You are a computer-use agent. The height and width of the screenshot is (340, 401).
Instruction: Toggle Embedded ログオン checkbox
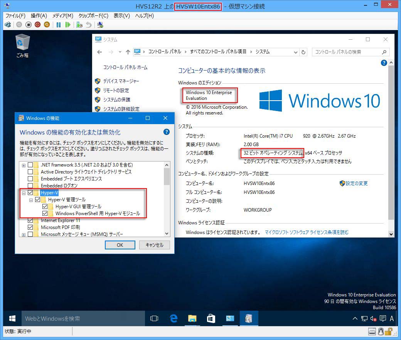(x=30, y=185)
